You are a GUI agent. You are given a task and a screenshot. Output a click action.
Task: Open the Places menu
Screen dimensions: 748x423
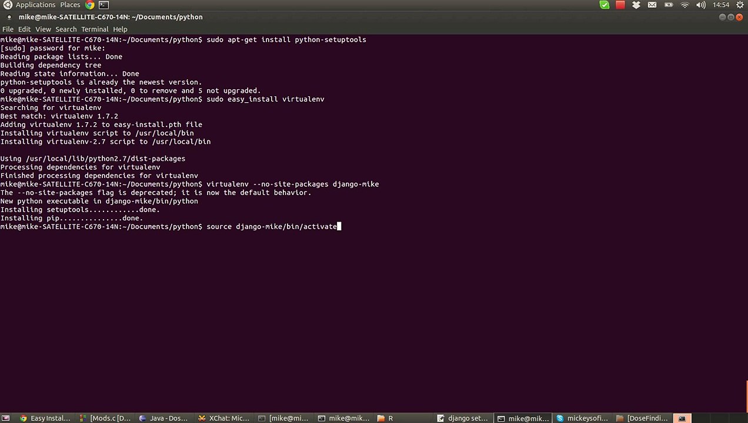[70, 5]
